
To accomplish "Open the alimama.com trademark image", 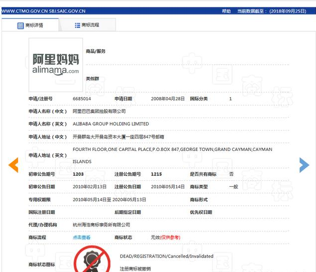I will 56,65.
